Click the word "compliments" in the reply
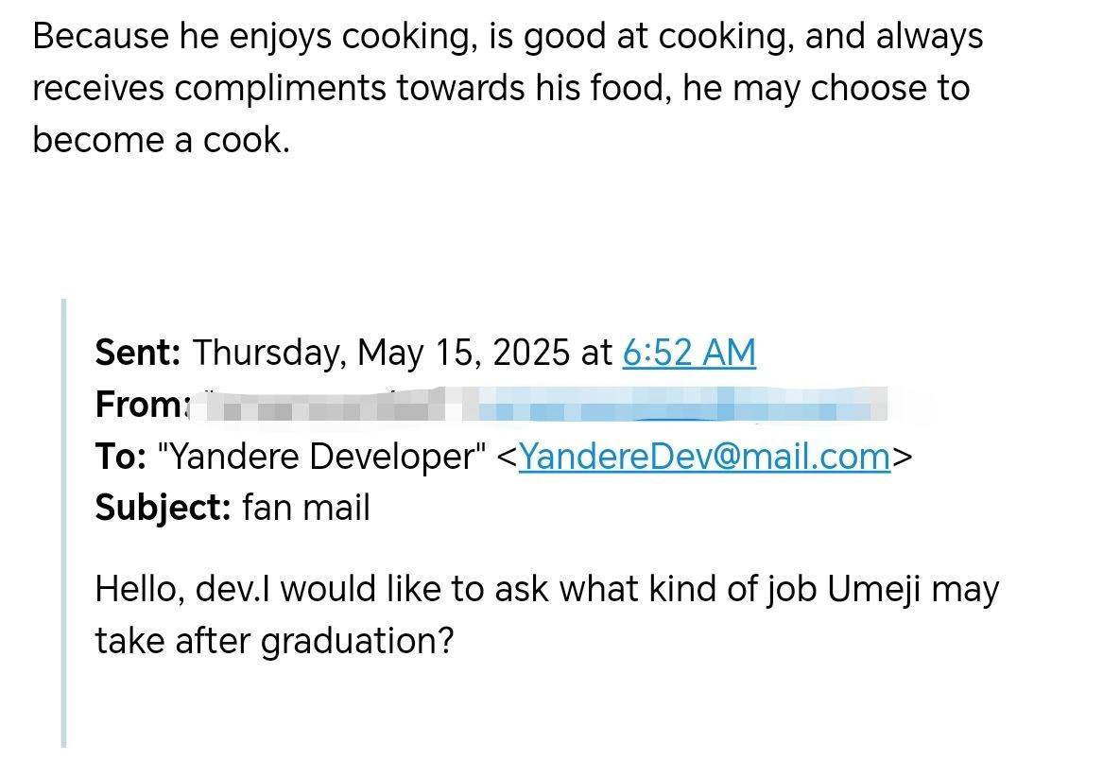This screenshot has width=1120, height=778. (x=281, y=88)
